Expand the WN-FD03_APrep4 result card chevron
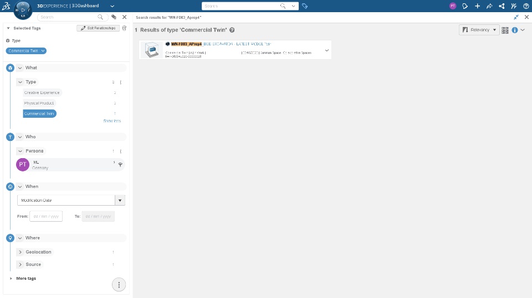Screen dimensions: 532x298 pos(327,50)
